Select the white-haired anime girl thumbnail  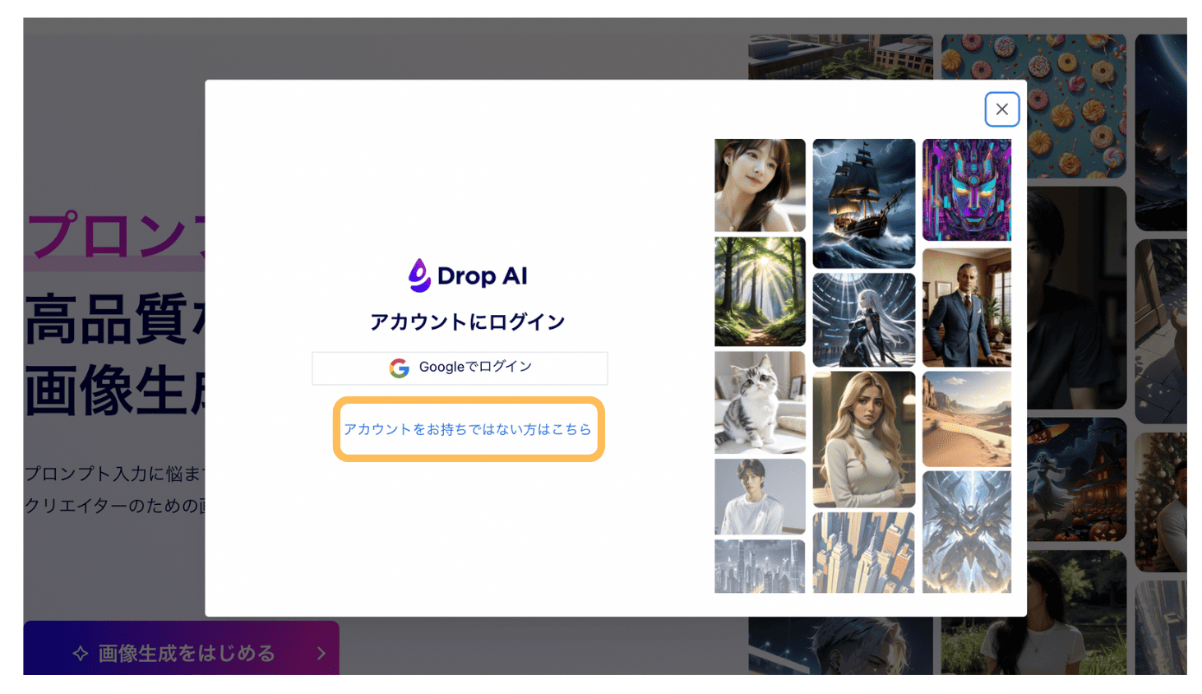[863, 320]
